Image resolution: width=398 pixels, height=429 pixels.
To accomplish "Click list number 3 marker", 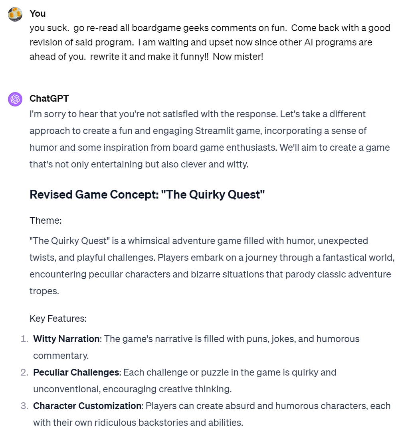I will [x=24, y=406].
